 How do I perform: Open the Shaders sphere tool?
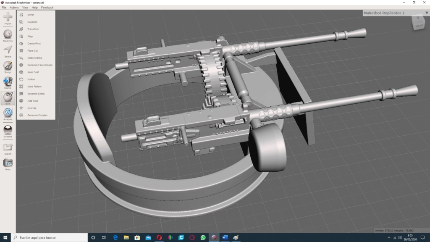click(x=8, y=129)
